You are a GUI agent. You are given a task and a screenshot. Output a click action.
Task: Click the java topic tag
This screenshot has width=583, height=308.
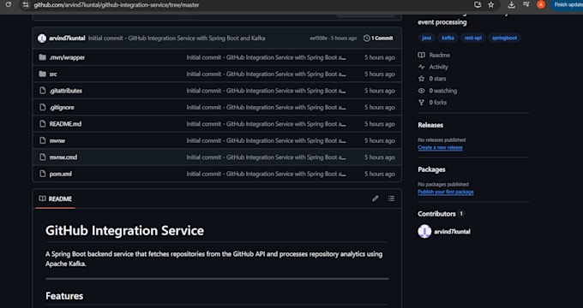point(426,38)
